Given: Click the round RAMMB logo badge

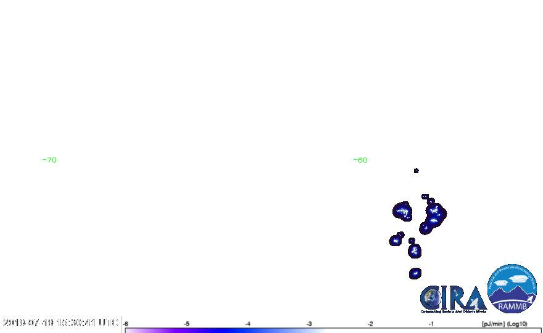Looking at the screenshot, I should pyautogui.click(x=513, y=289).
